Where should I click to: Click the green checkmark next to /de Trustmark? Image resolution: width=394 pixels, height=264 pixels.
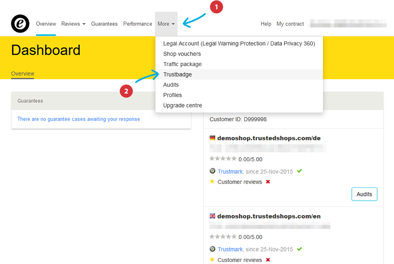tap(299, 171)
